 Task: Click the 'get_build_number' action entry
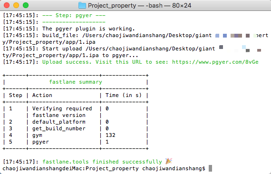(x=59, y=128)
